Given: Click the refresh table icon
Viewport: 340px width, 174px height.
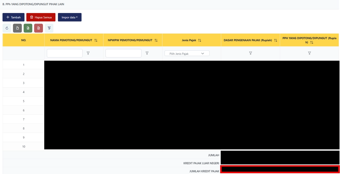Looking at the screenshot, I should (x=7, y=28).
